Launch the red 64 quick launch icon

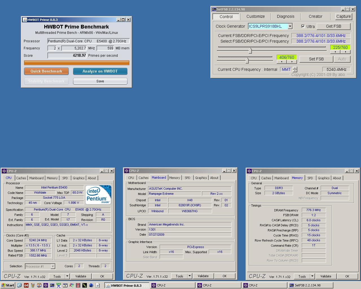click(x=26, y=285)
